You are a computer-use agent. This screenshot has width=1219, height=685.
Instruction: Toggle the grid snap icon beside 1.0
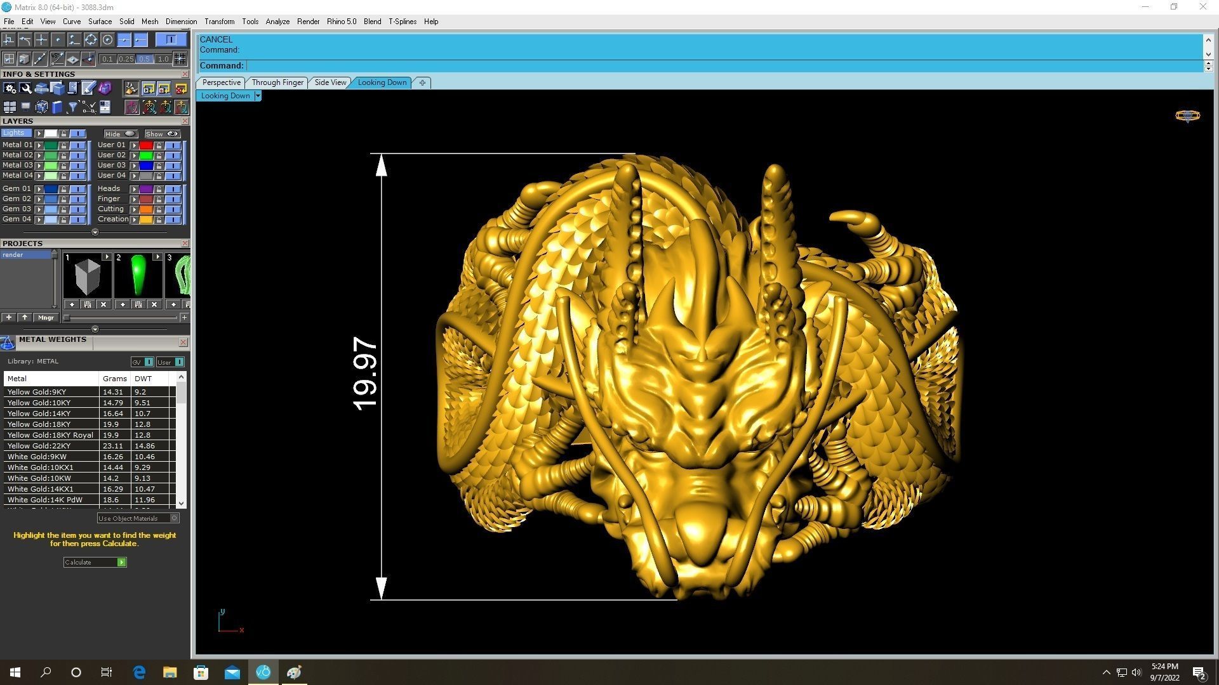[180, 59]
